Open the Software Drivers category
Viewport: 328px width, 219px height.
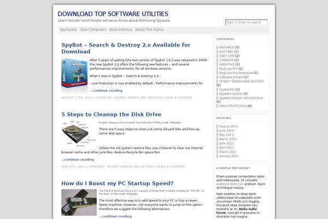231,77
